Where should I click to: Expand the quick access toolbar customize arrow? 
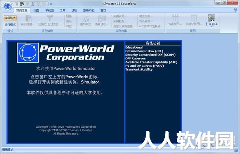51,4
